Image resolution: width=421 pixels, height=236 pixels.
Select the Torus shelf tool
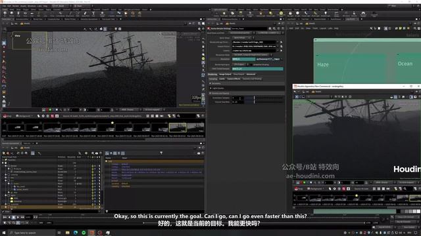[x=25, y=13]
